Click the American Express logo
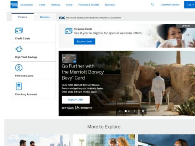The width and height of the screenshot is (195, 146). 14,5
